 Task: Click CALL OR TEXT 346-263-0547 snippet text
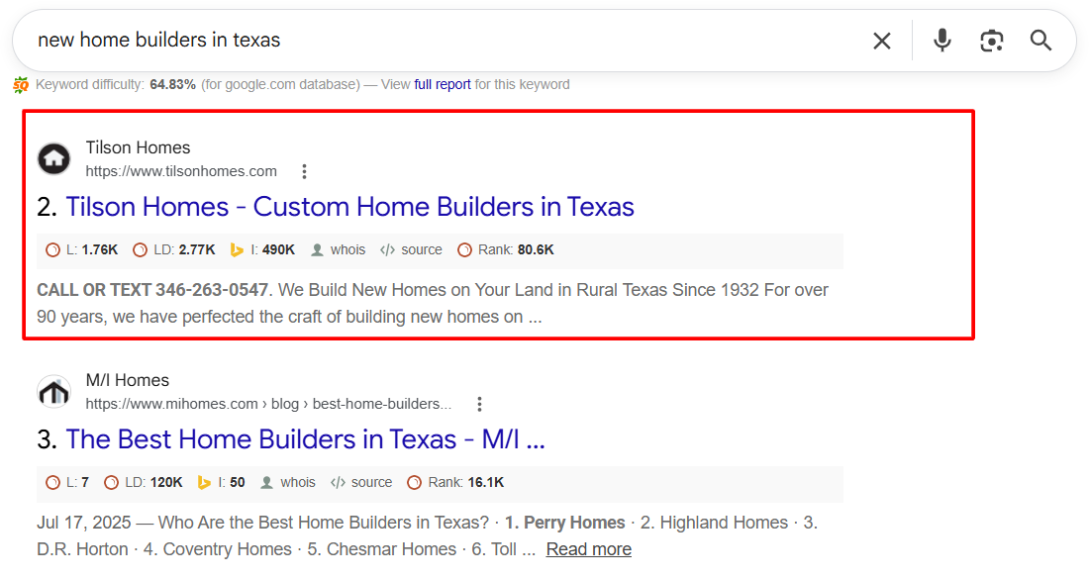[x=152, y=290]
